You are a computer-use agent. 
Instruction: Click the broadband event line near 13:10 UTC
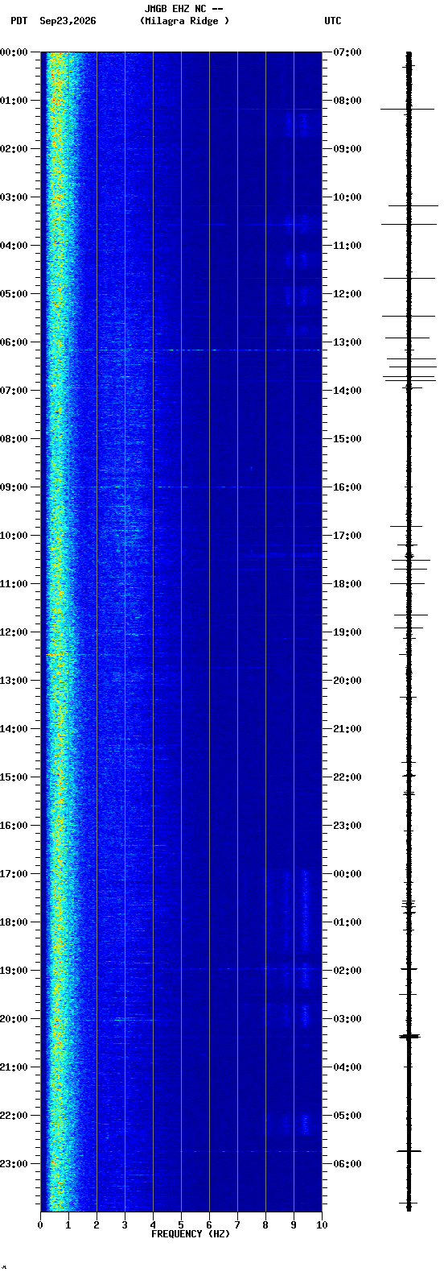[181, 350]
